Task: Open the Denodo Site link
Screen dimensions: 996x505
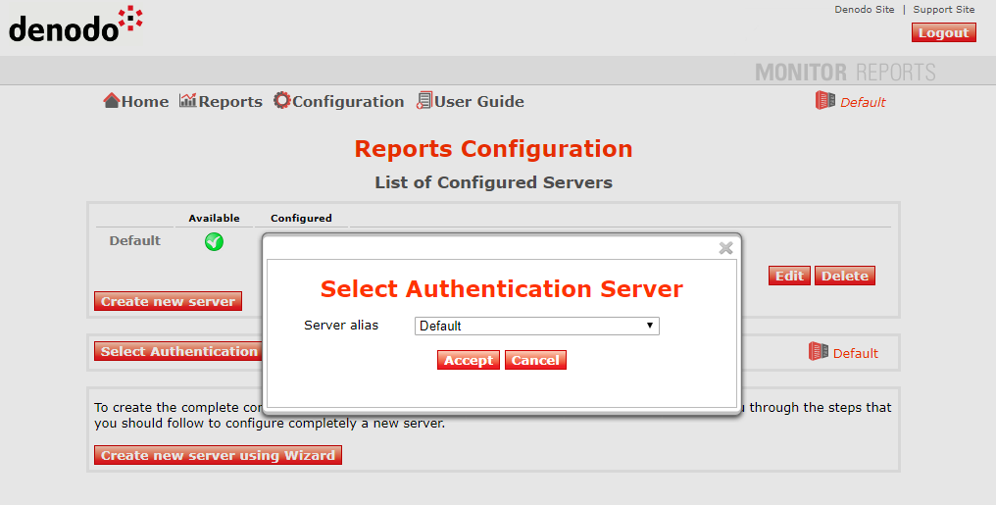Action: pos(864,10)
